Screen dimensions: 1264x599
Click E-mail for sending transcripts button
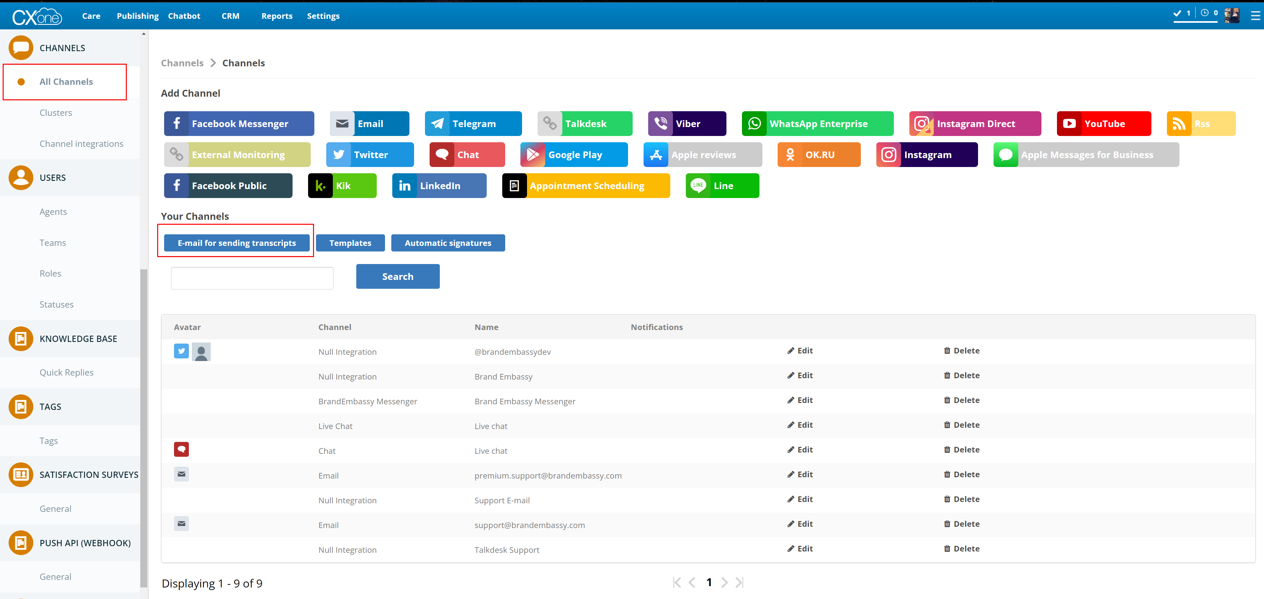236,243
